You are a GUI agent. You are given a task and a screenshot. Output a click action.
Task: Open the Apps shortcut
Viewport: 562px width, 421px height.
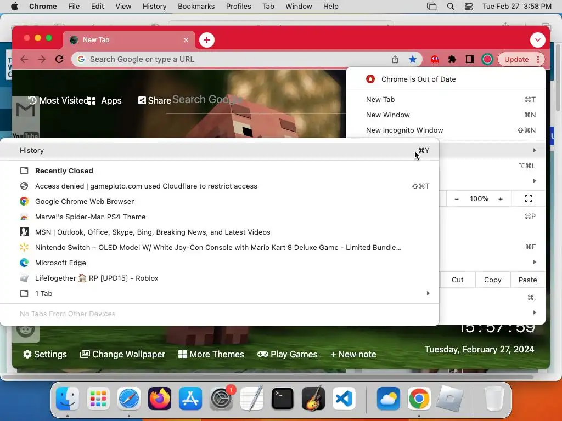pos(105,101)
